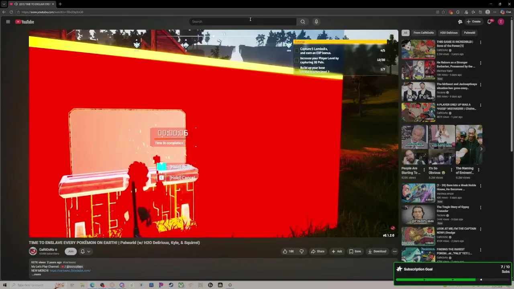Open options for I'm the Captain Now video
The image size is (514, 289).
[481, 229]
